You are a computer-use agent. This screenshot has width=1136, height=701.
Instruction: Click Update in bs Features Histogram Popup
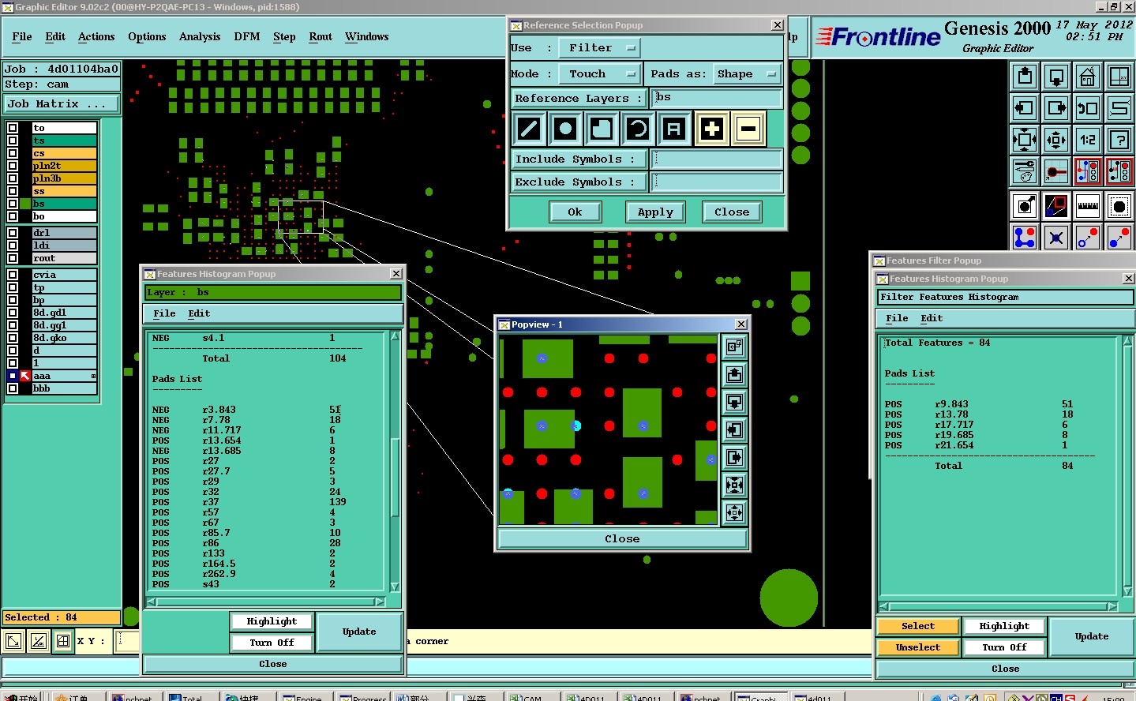coord(359,632)
